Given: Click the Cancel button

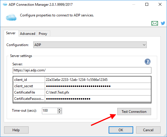Looking at the screenshot, I should [x=148, y=130].
